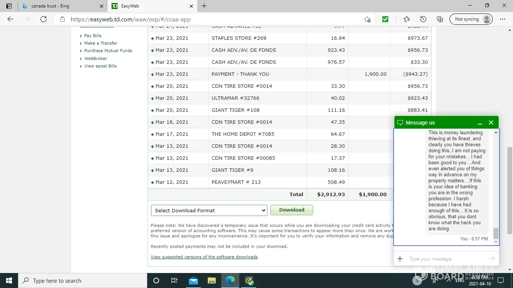
Task: Open the Windows notification center icon
Action: [x=500, y=280]
